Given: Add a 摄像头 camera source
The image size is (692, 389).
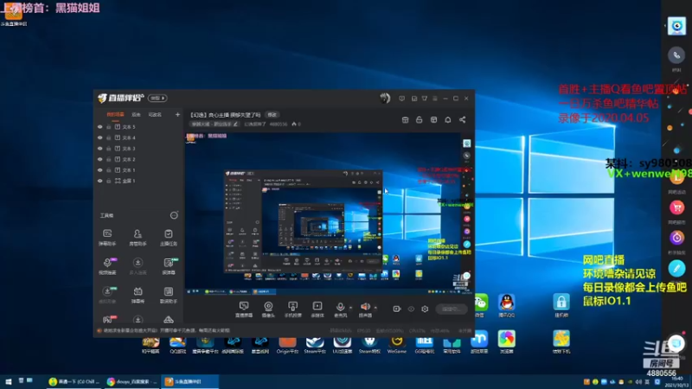Looking at the screenshot, I should tap(268, 309).
